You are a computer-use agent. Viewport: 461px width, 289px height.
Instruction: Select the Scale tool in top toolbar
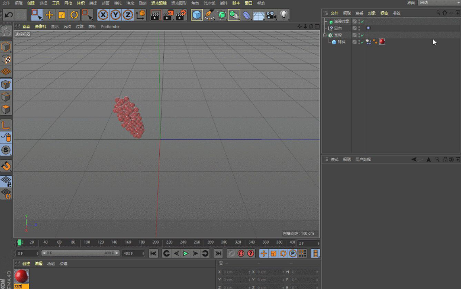tap(62, 15)
